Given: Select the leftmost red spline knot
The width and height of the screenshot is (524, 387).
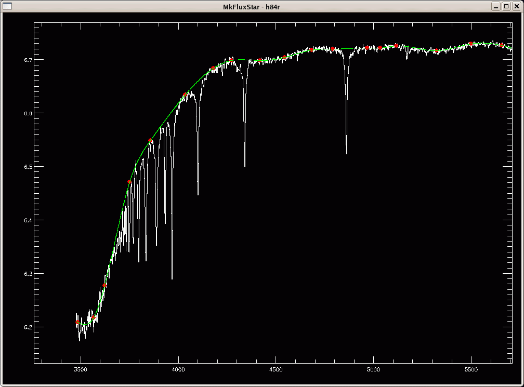Looking at the screenshot, I should 77,322.
